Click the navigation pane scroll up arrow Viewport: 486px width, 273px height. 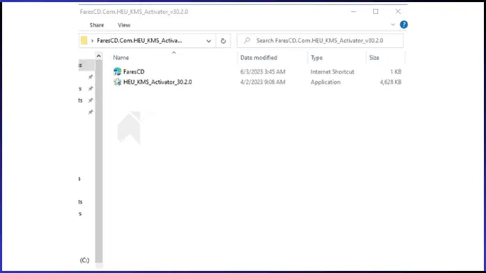coord(99,56)
